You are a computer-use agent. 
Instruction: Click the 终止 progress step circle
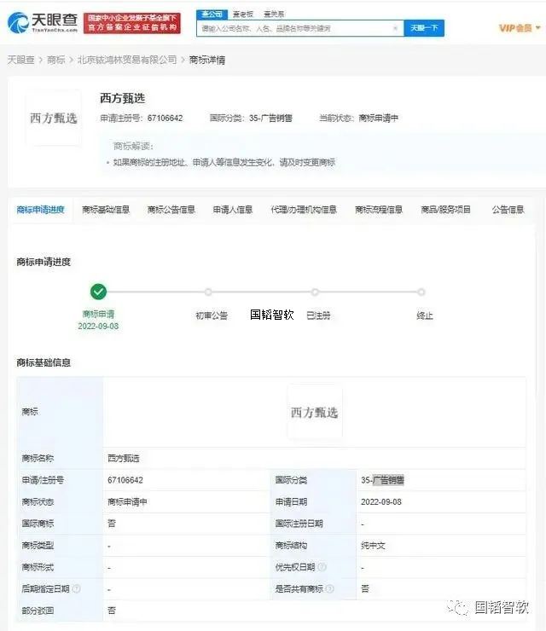pos(421,292)
